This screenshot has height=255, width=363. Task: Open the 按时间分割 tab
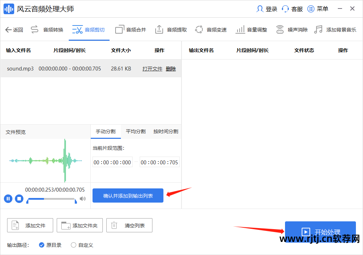165,131
